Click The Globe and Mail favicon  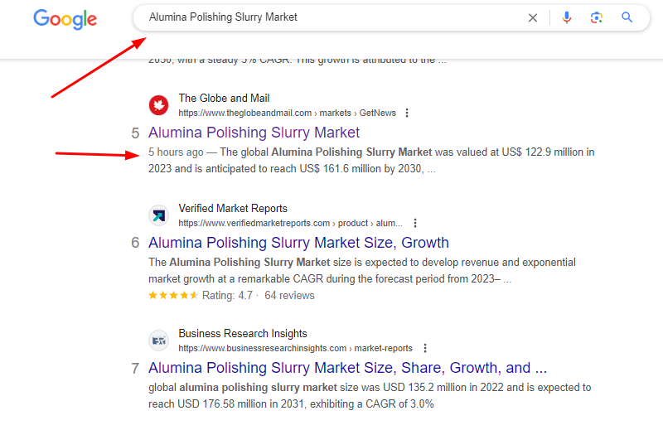(x=158, y=105)
